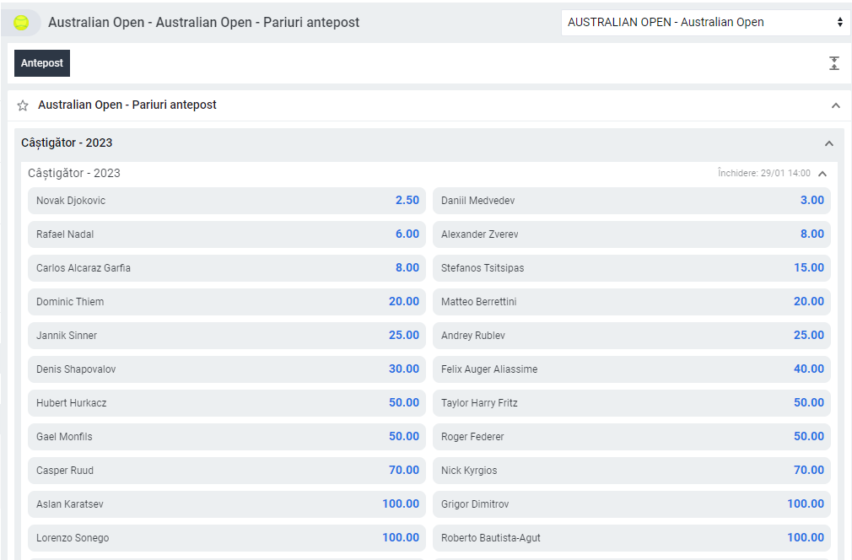
Task: Select Roberto Bautista-Agut at 100.00
Action: pos(631,537)
